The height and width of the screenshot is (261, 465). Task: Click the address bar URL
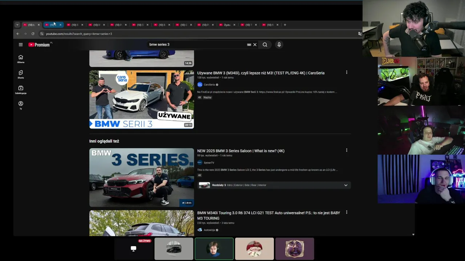(79, 34)
